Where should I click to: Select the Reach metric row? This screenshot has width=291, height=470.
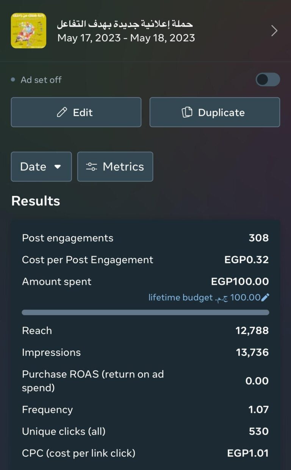[145, 331]
